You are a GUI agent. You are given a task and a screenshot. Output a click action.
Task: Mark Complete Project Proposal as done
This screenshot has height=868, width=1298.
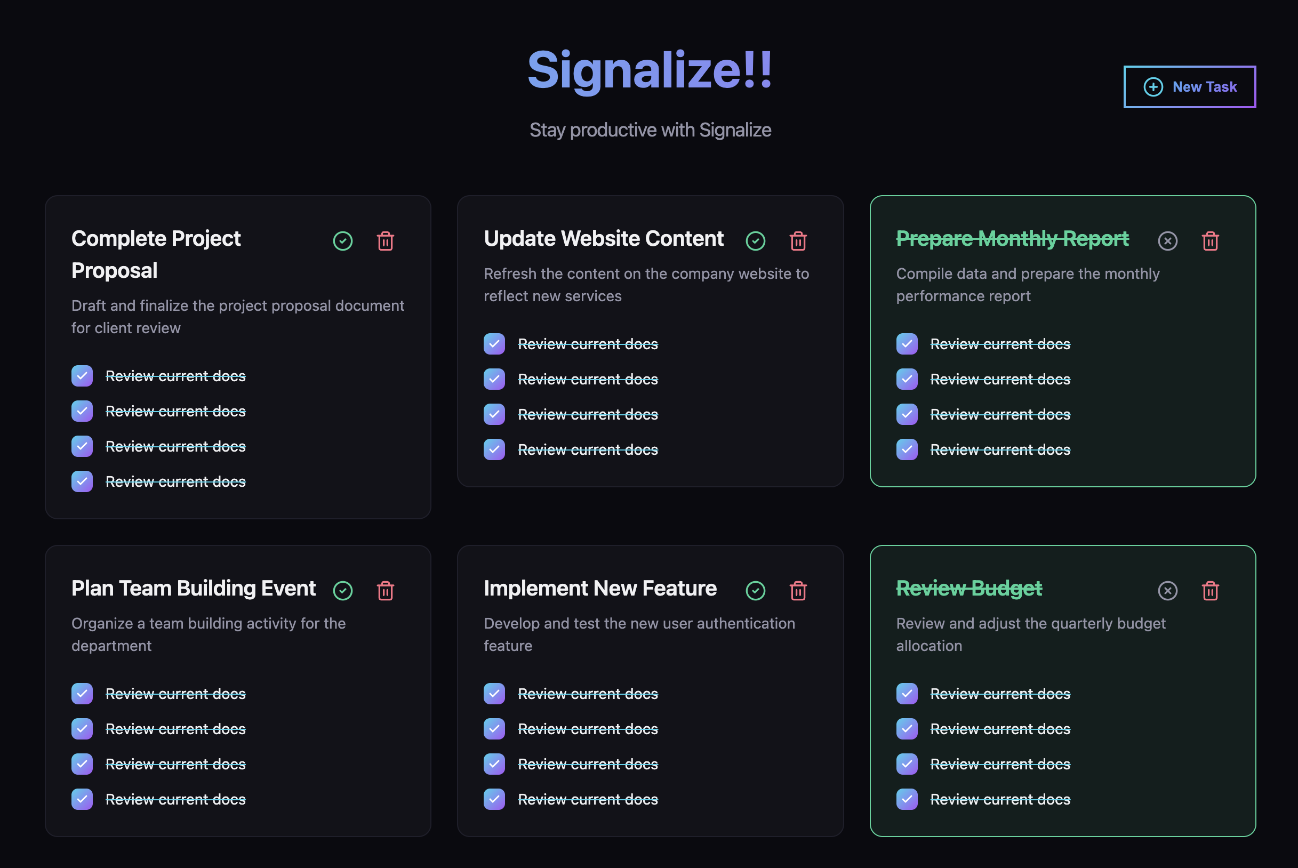pos(342,241)
